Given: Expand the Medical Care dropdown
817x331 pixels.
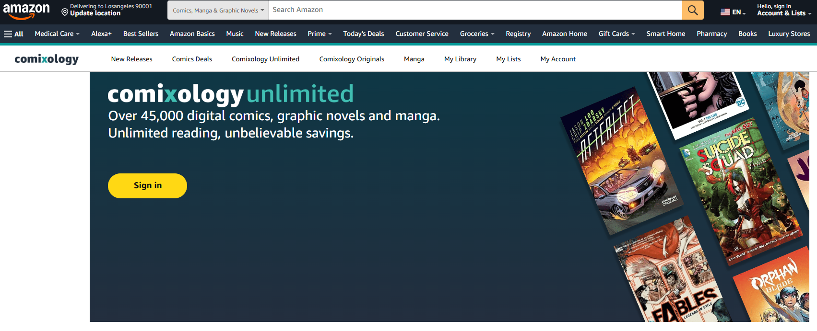Looking at the screenshot, I should coord(57,34).
